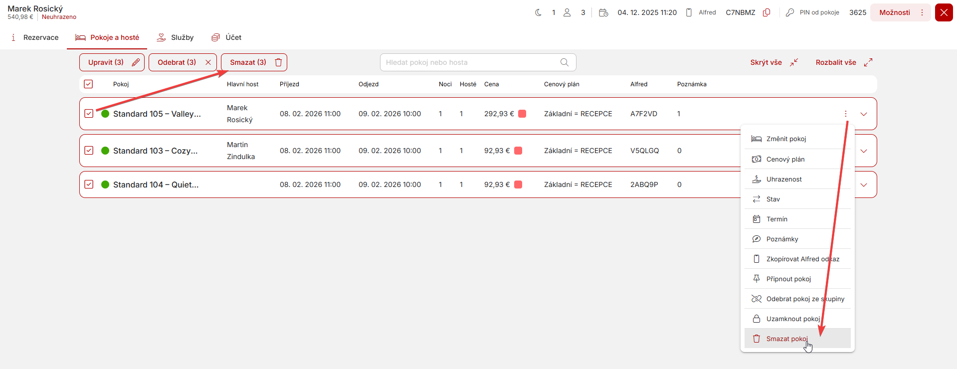
Task: Expand the Standard 104 row chevron
Action: [864, 185]
